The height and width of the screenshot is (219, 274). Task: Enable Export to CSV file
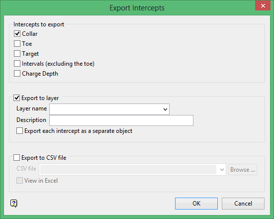[16, 158]
